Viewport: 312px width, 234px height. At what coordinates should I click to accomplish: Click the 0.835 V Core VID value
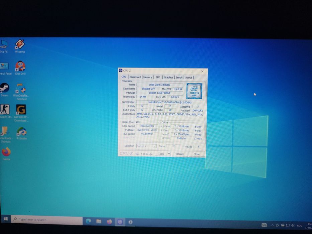[175, 97]
